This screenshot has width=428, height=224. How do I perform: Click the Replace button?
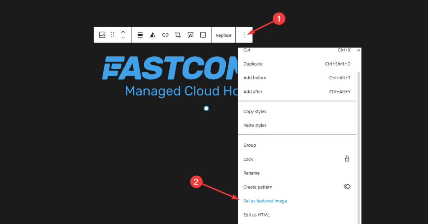click(224, 35)
